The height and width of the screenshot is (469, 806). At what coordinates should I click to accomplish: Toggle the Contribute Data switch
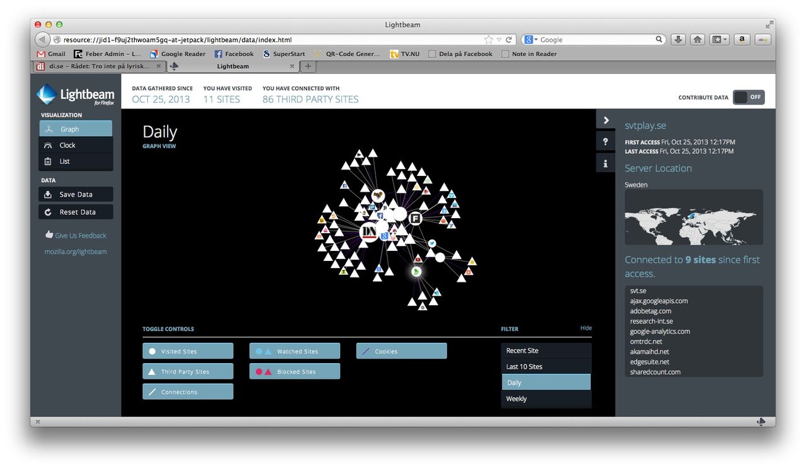(749, 97)
